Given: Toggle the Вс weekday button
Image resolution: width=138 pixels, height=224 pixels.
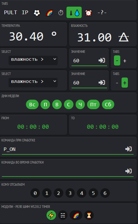Looking at the screenshot, I should tap(32, 105).
